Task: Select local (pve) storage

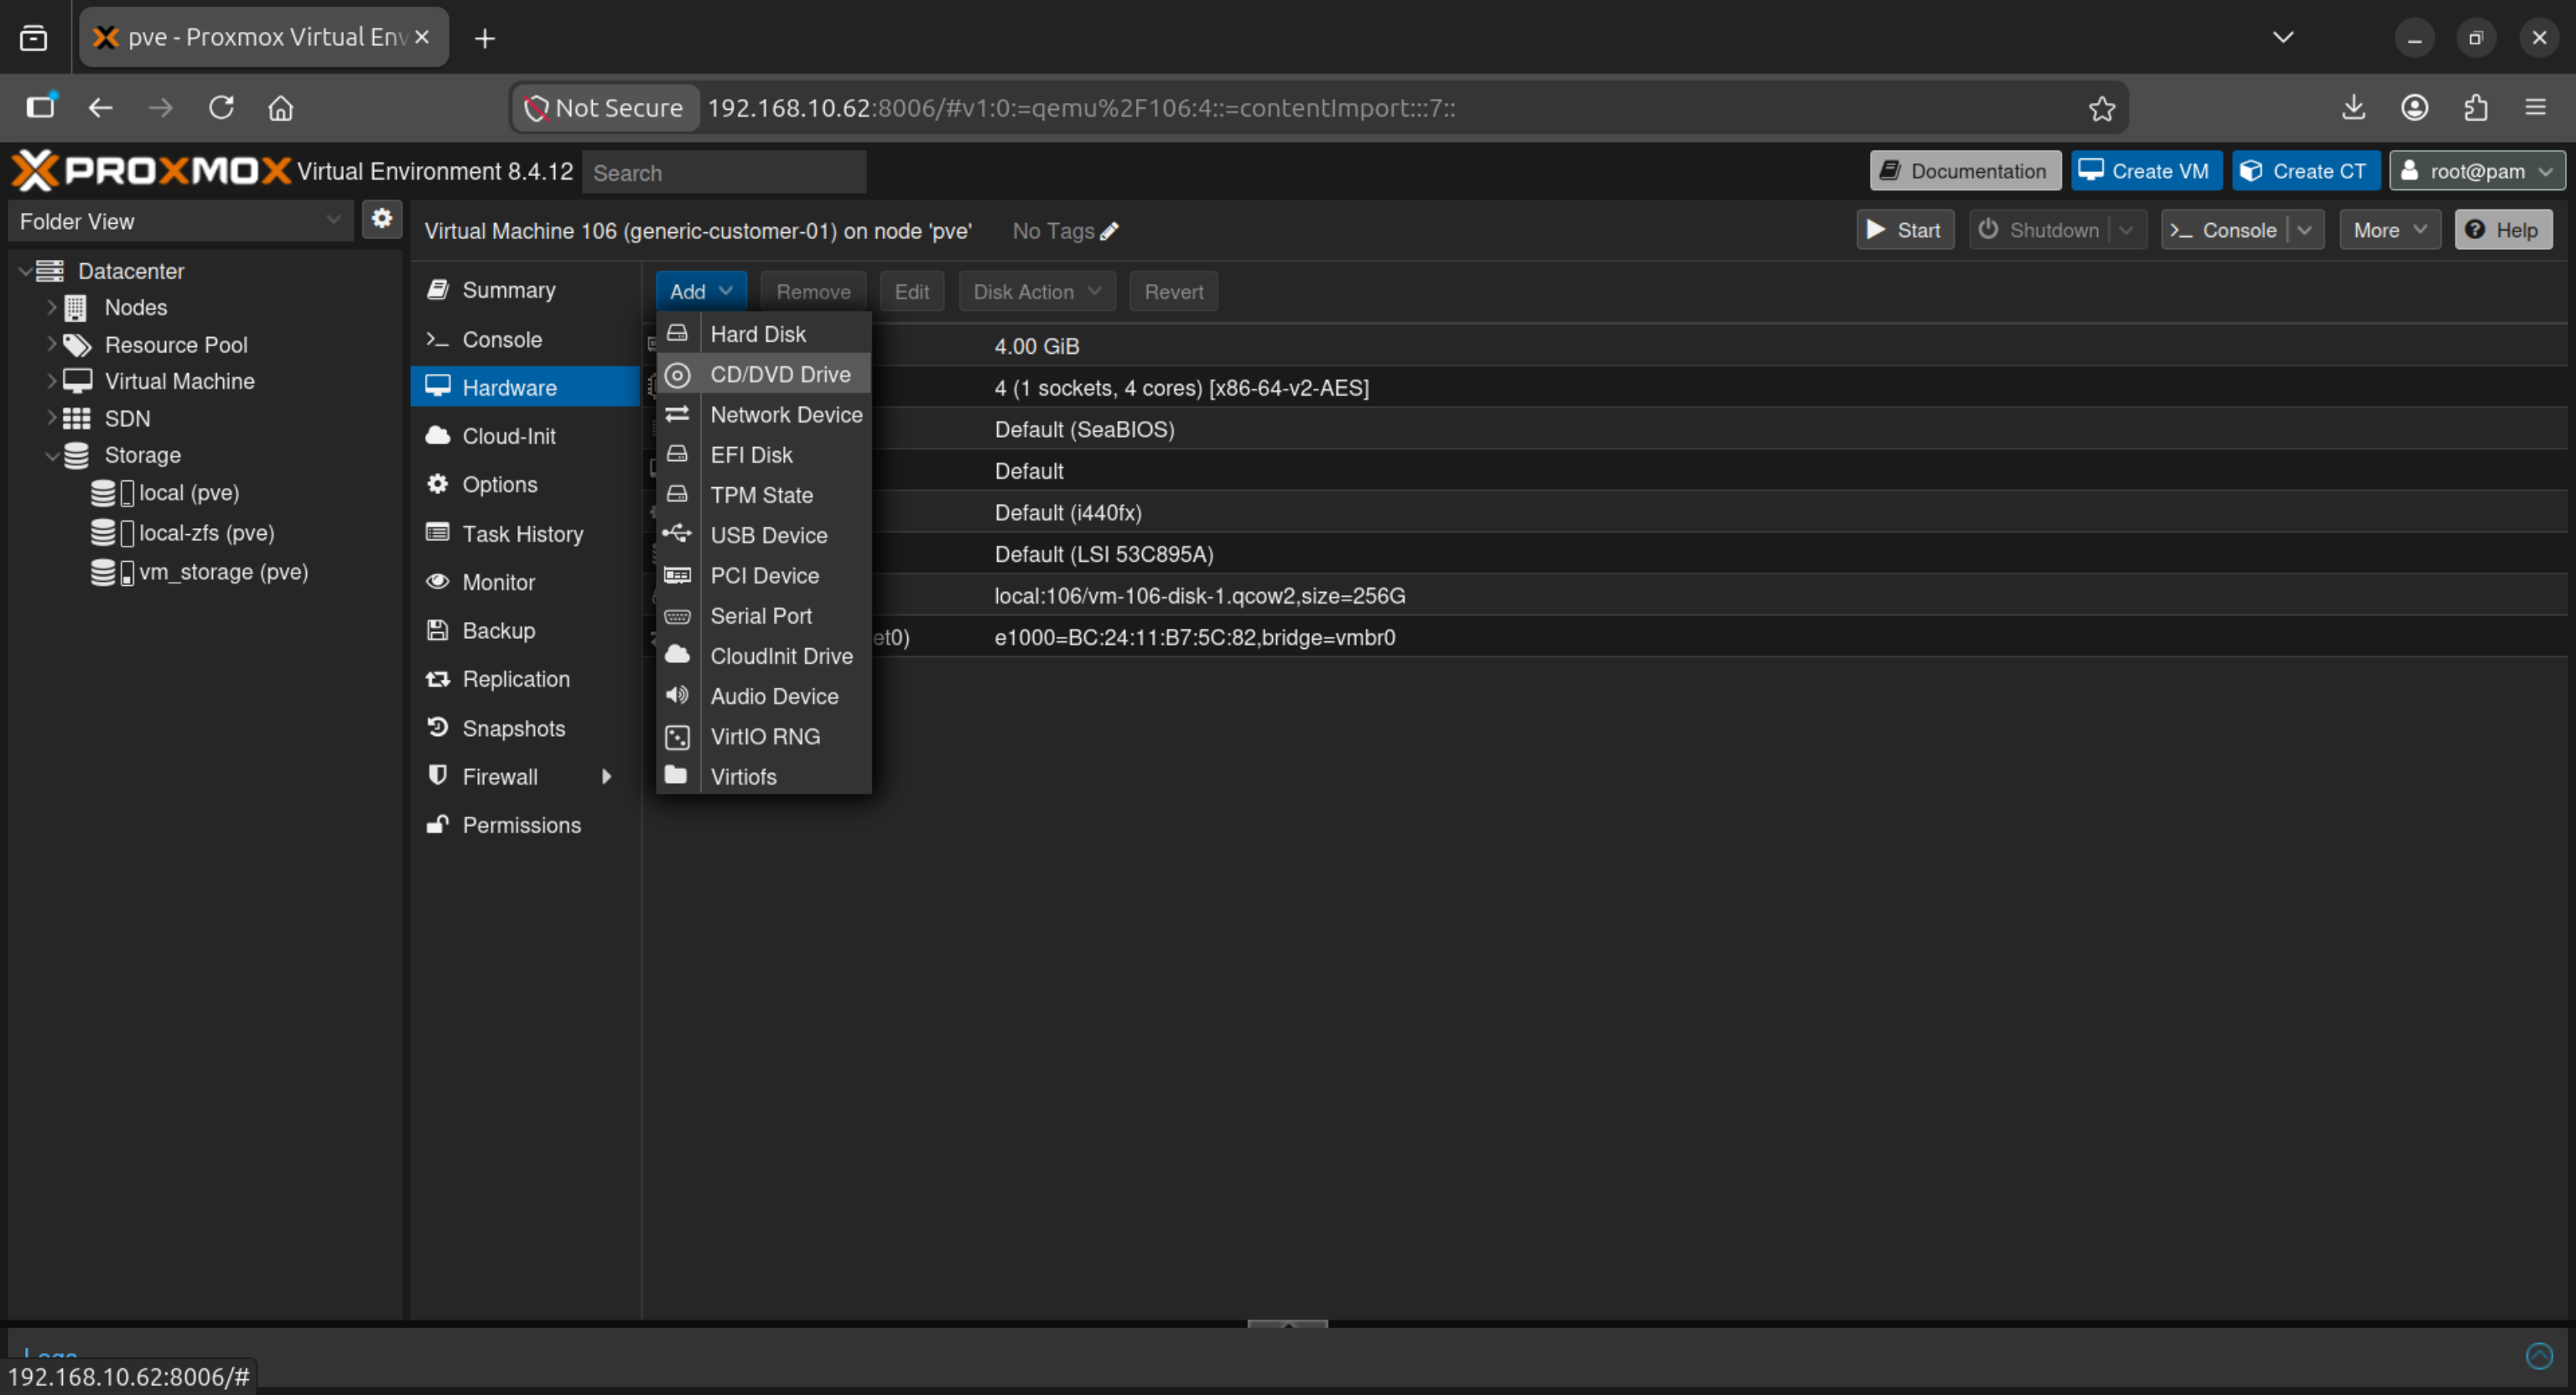Action: tap(189, 493)
